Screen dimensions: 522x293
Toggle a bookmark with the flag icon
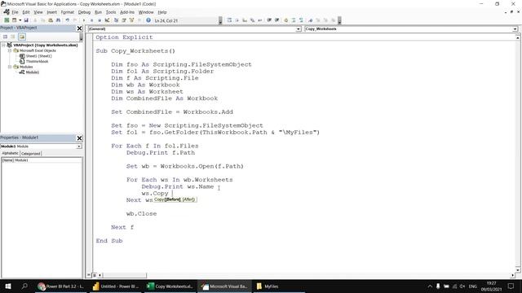point(310,20)
